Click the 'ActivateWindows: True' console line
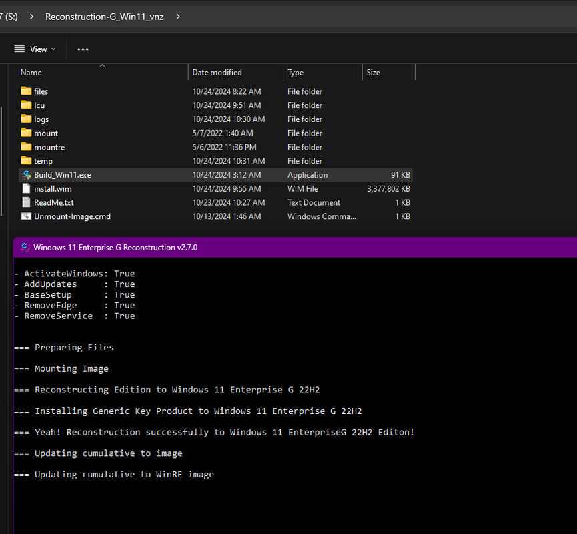577x534 pixels. click(75, 274)
